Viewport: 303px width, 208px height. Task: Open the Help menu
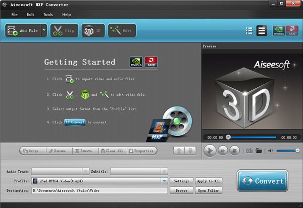pos(66,15)
